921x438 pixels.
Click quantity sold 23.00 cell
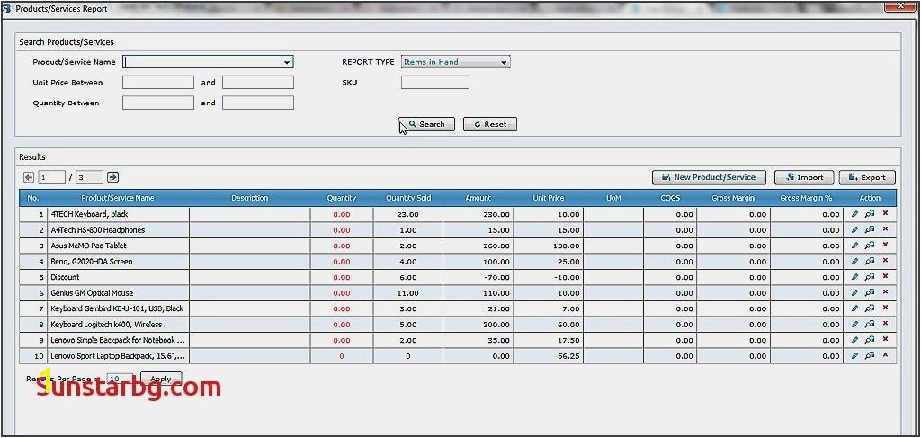pyautogui.click(x=408, y=214)
